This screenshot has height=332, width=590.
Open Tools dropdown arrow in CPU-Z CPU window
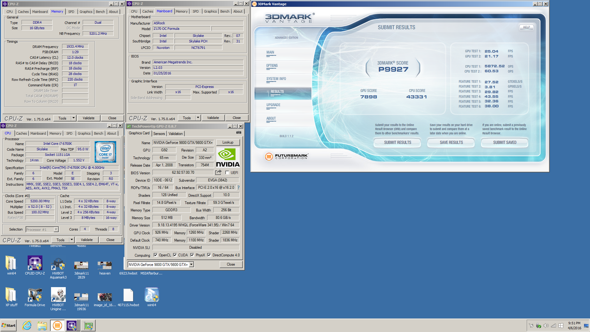[x=72, y=240]
